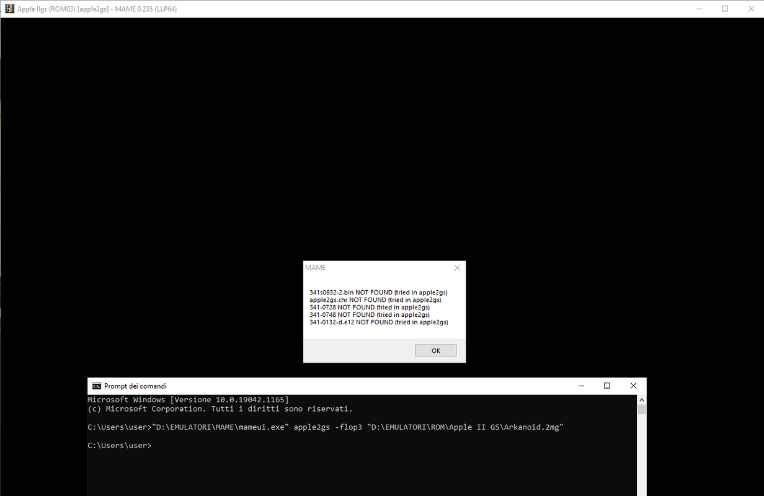Click the '341-0132-d.e12 NOT FOUND' error line
The width and height of the screenshot is (764, 496).
[378, 322]
